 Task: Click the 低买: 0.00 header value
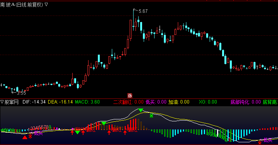(156, 102)
